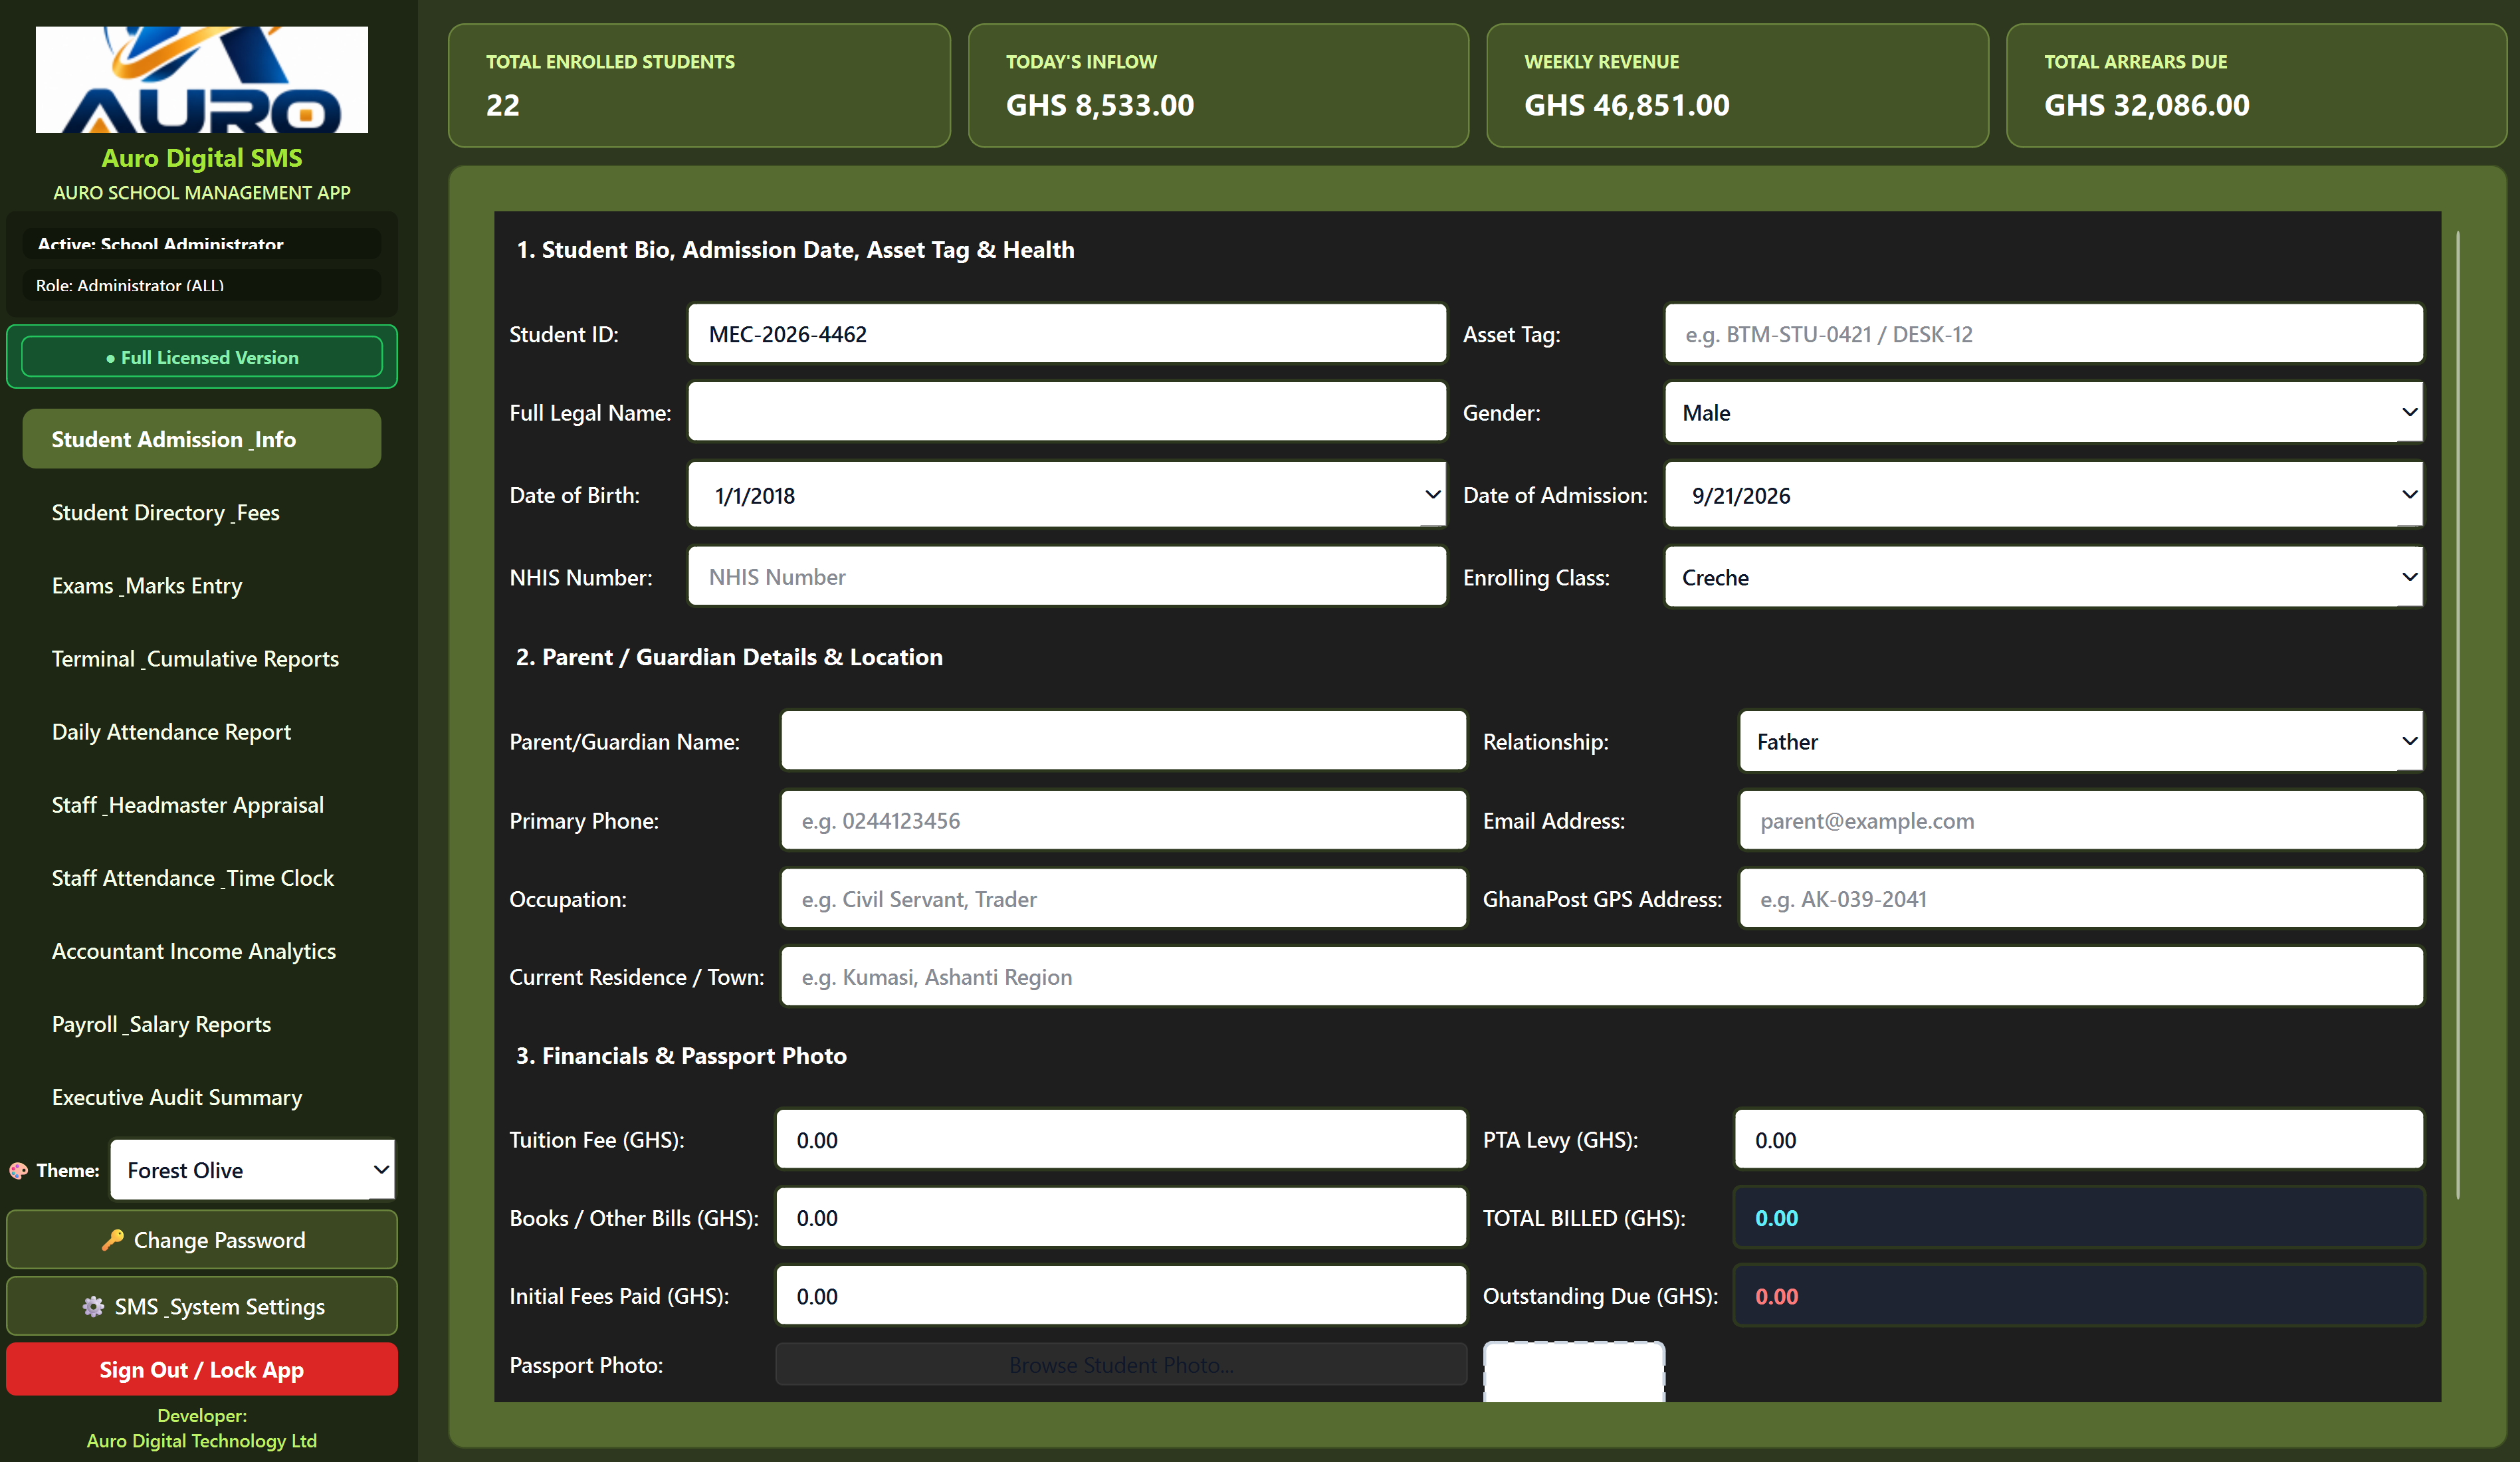Open Exams _Marks Entry page

[202, 585]
